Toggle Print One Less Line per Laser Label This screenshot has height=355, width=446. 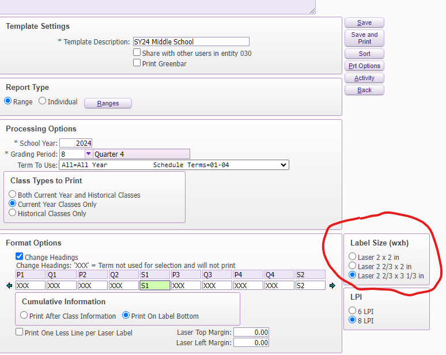tap(20, 332)
